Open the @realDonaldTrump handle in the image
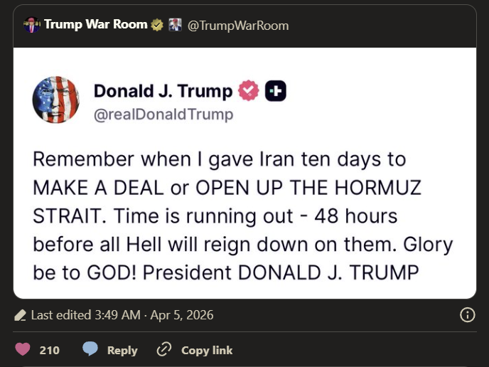The image size is (489, 367). (163, 115)
